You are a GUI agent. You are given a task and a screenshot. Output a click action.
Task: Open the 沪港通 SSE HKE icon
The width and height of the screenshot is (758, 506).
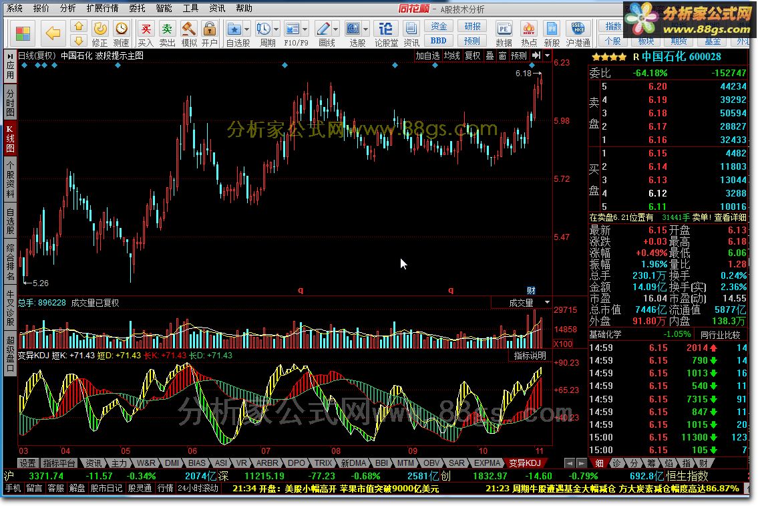tap(578, 29)
